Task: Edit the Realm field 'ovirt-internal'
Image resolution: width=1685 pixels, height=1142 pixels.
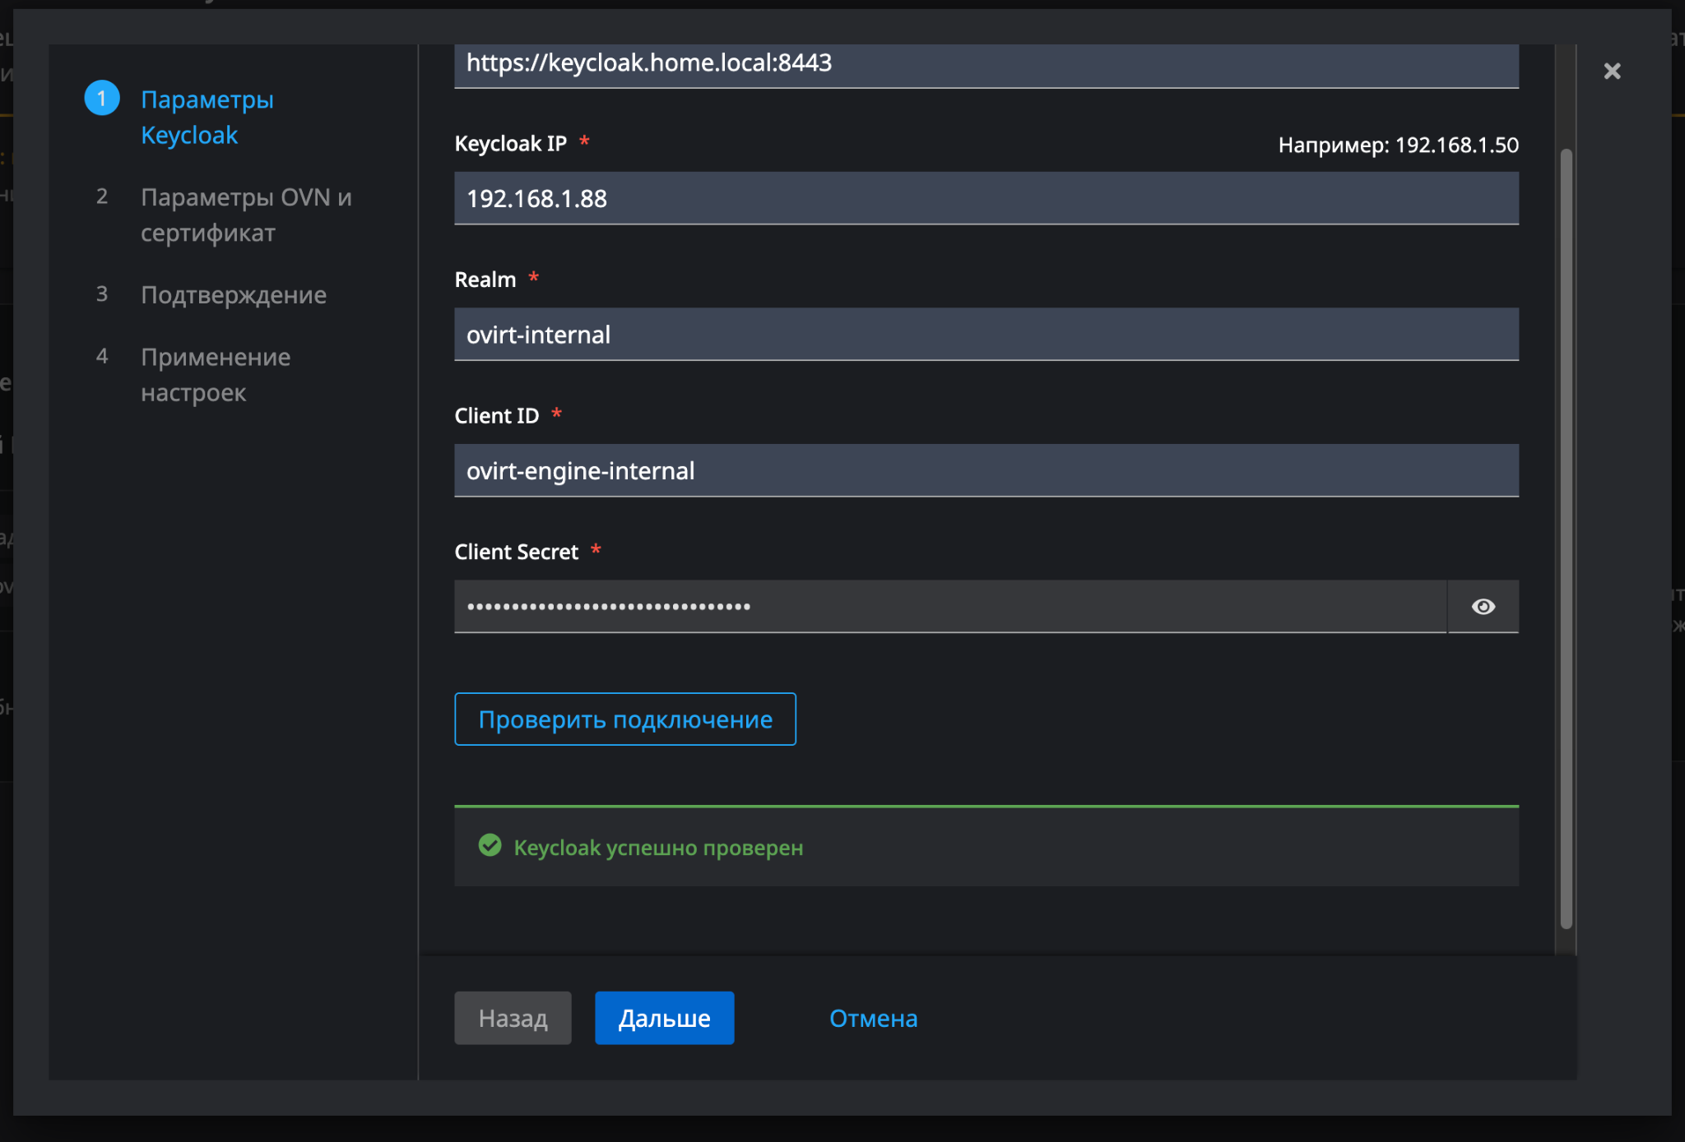Action: click(x=986, y=335)
